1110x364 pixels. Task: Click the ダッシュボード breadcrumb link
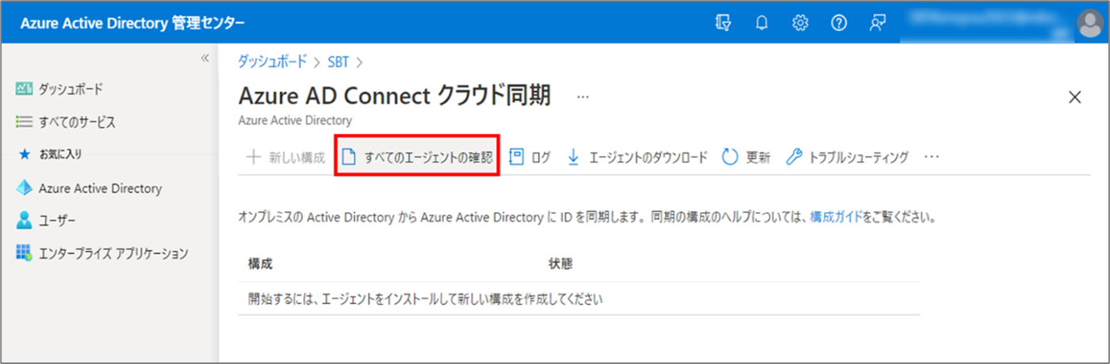[272, 61]
